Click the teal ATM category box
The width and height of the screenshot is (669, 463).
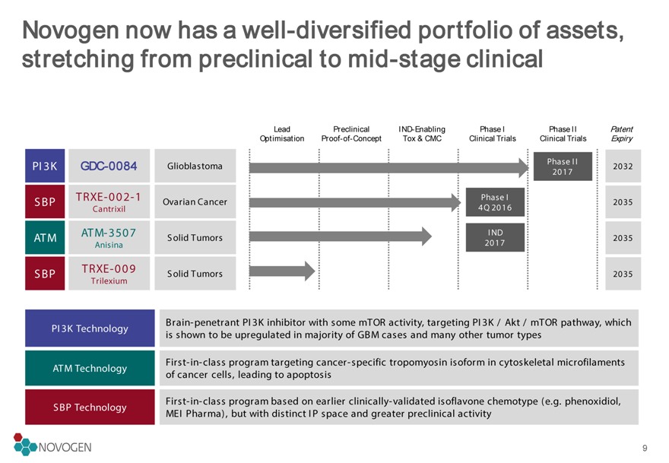(45, 238)
